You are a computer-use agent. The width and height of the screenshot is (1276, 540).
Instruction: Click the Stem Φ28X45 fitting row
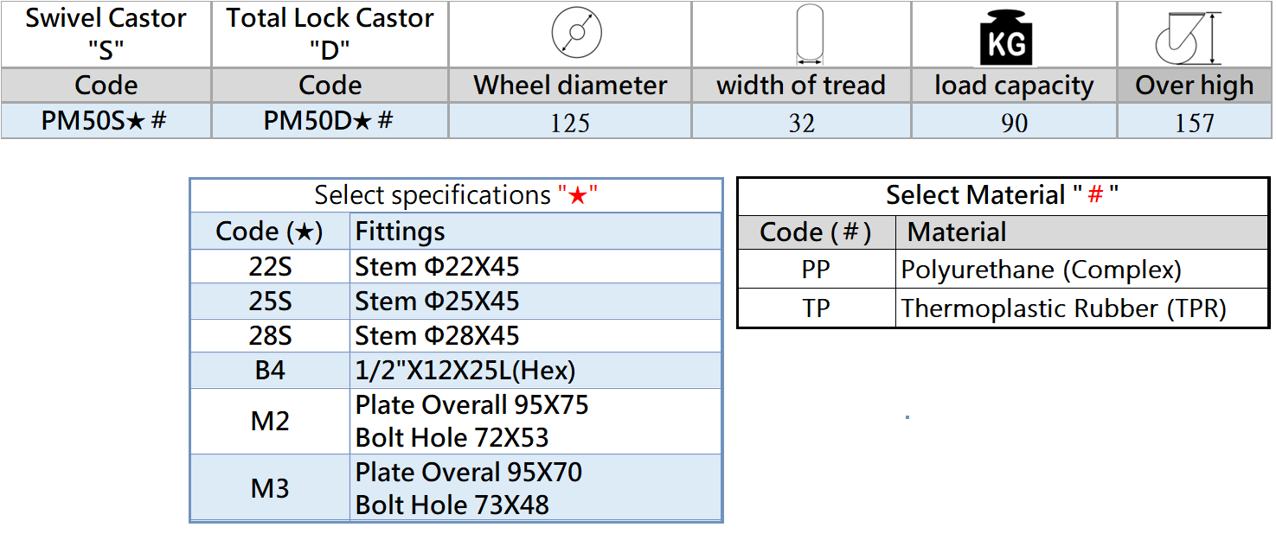[437, 336]
